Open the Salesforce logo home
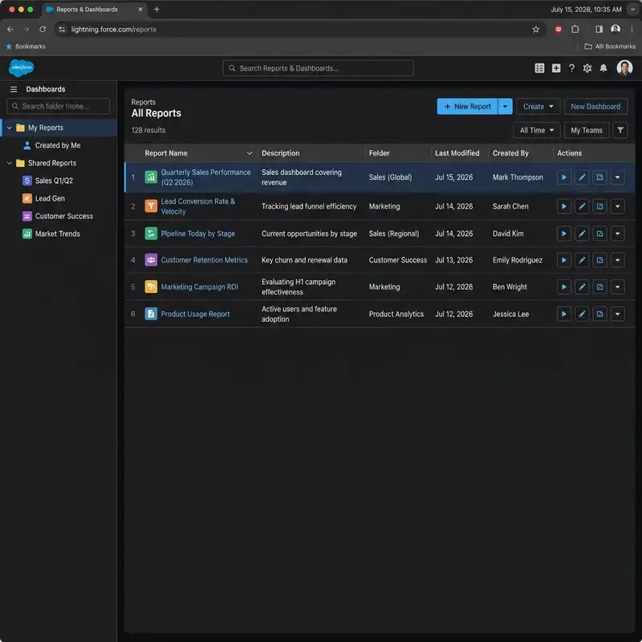642x642 pixels. pos(22,68)
